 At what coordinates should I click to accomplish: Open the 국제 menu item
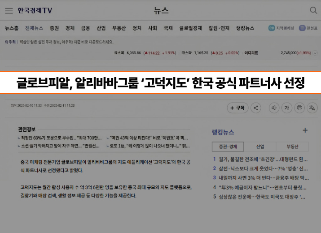168,28
